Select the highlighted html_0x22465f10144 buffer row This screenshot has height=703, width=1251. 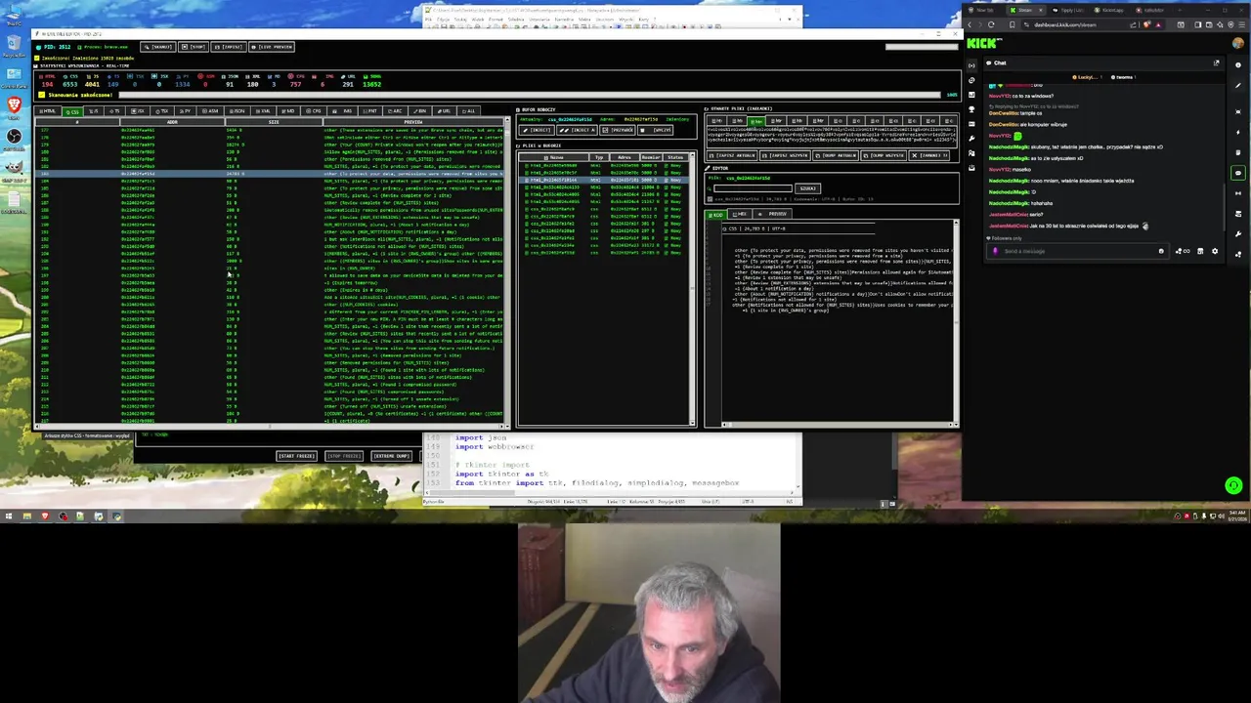[602, 180]
